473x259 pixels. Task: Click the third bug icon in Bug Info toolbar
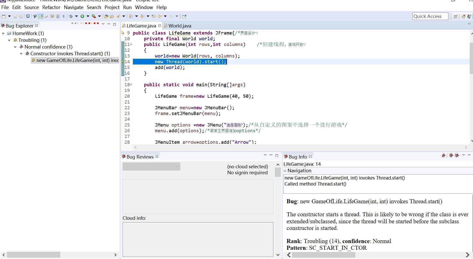tap(457, 155)
